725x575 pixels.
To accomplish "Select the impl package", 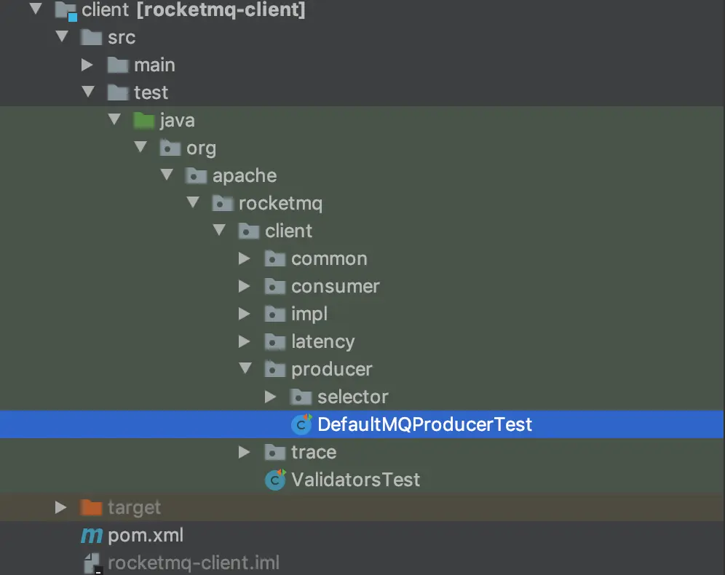I will (x=309, y=314).
